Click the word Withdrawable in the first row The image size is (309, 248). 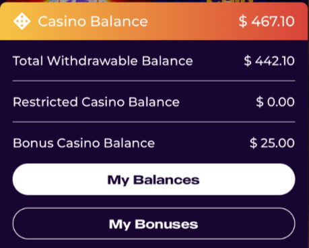[x=92, y=61]
